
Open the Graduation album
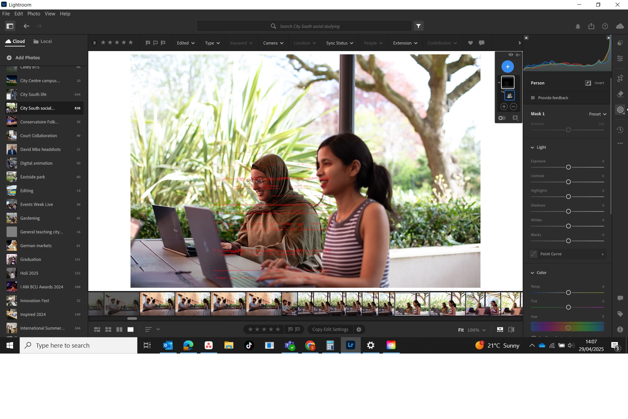click(31, 259)
